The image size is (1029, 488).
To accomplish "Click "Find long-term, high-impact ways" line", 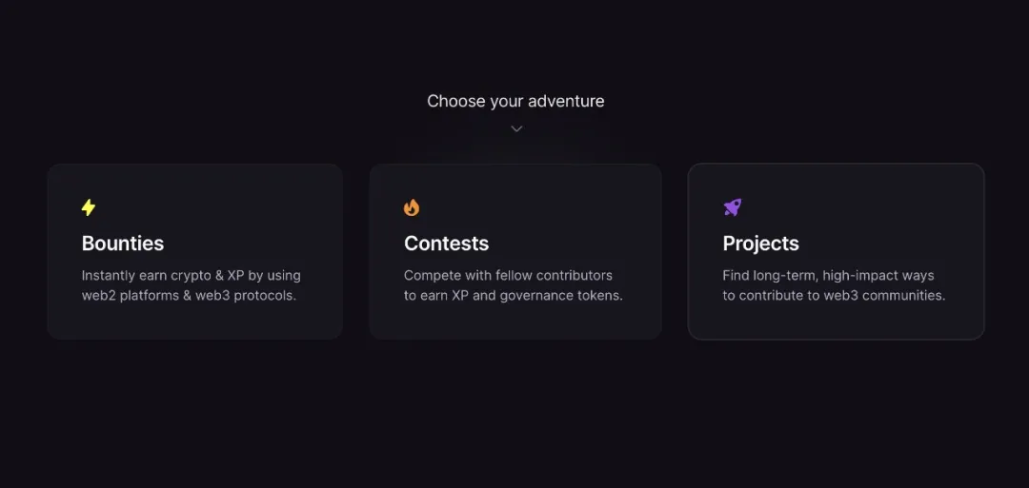I will point(828,275).
